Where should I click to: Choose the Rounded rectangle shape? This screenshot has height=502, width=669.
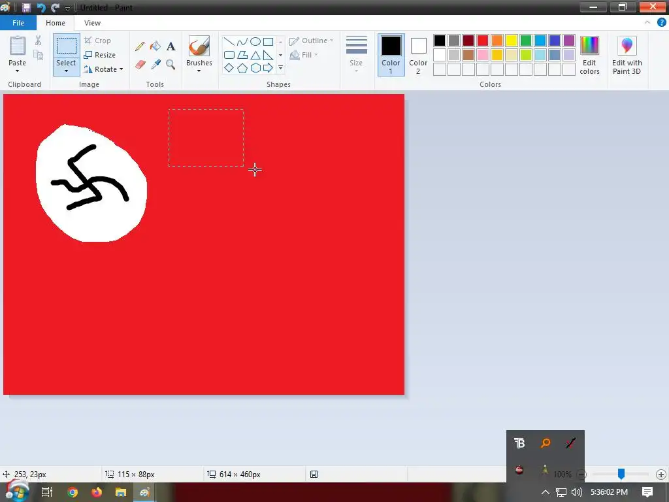coord(229,55)
